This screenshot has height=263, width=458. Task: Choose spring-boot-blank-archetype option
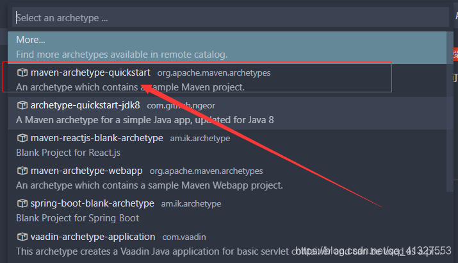(227, 212)
